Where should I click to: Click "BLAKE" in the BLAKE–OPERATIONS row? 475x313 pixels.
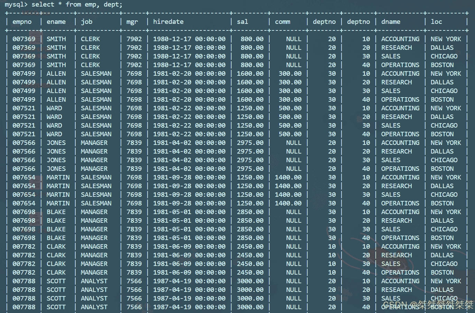pos(56,238)
